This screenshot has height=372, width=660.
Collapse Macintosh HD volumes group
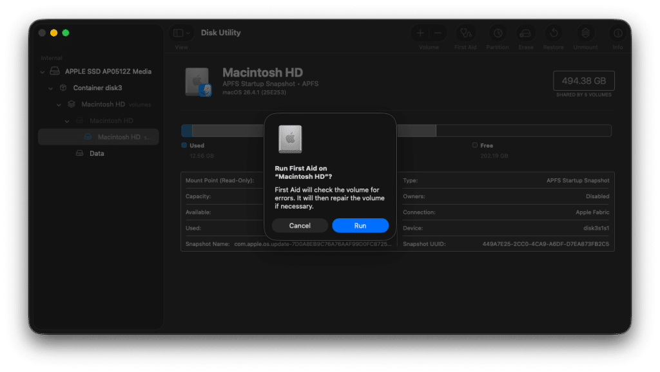click(59, 105)
